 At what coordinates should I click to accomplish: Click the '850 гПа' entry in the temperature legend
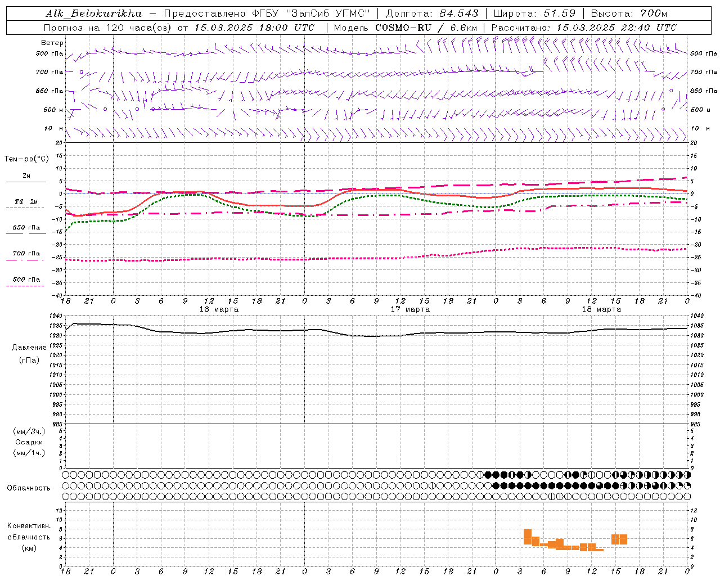(x=26, y=228)
